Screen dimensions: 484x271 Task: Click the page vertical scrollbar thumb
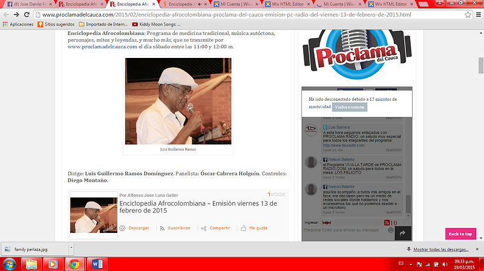480,65
